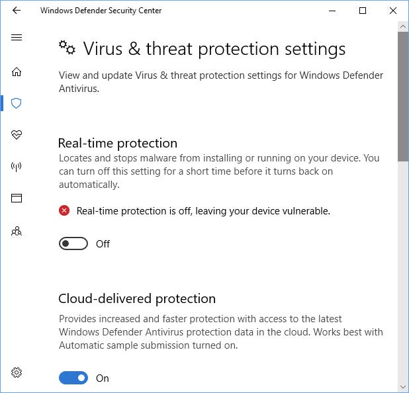Image resolution: width=409 pixels, height=393 pixels.
Task: Click the vertical scrollbar thumb
Action: pos(403,97)
